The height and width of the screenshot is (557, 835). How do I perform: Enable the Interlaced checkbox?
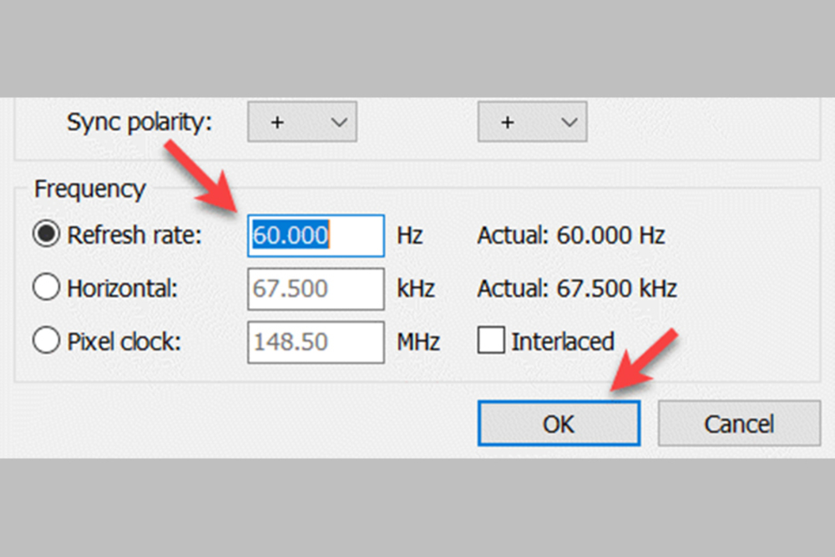tap(491, 341)
